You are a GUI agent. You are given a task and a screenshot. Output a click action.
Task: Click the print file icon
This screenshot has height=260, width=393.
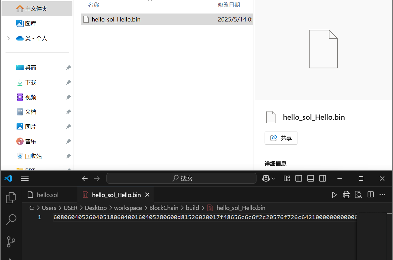tap(346, 195)
